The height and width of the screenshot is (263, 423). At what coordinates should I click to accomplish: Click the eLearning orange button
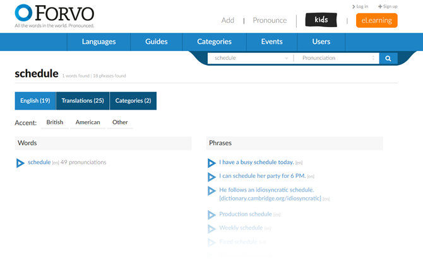pos(376,20)
